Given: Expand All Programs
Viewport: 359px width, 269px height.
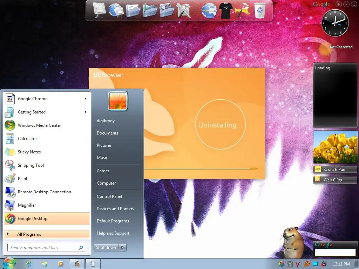Looking at the screenshot, I should (x=47, y=234).
